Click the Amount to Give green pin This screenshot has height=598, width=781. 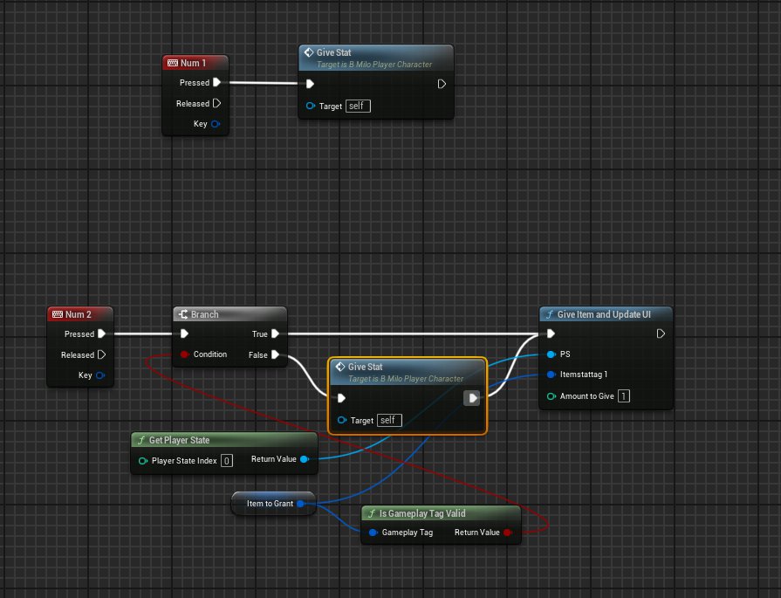click(x=551, y=396)
